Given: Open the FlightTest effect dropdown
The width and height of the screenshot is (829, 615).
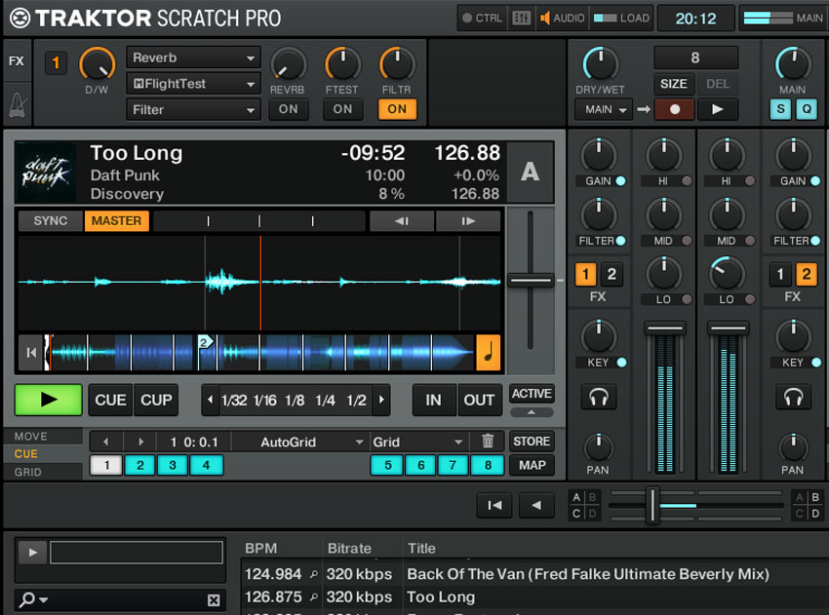Looking at the screenshot, I should coord(193,84).
